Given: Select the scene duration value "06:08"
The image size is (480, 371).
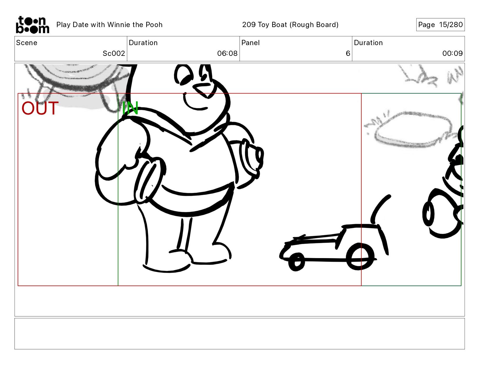Looking at the screenshot, I should 227,54.
